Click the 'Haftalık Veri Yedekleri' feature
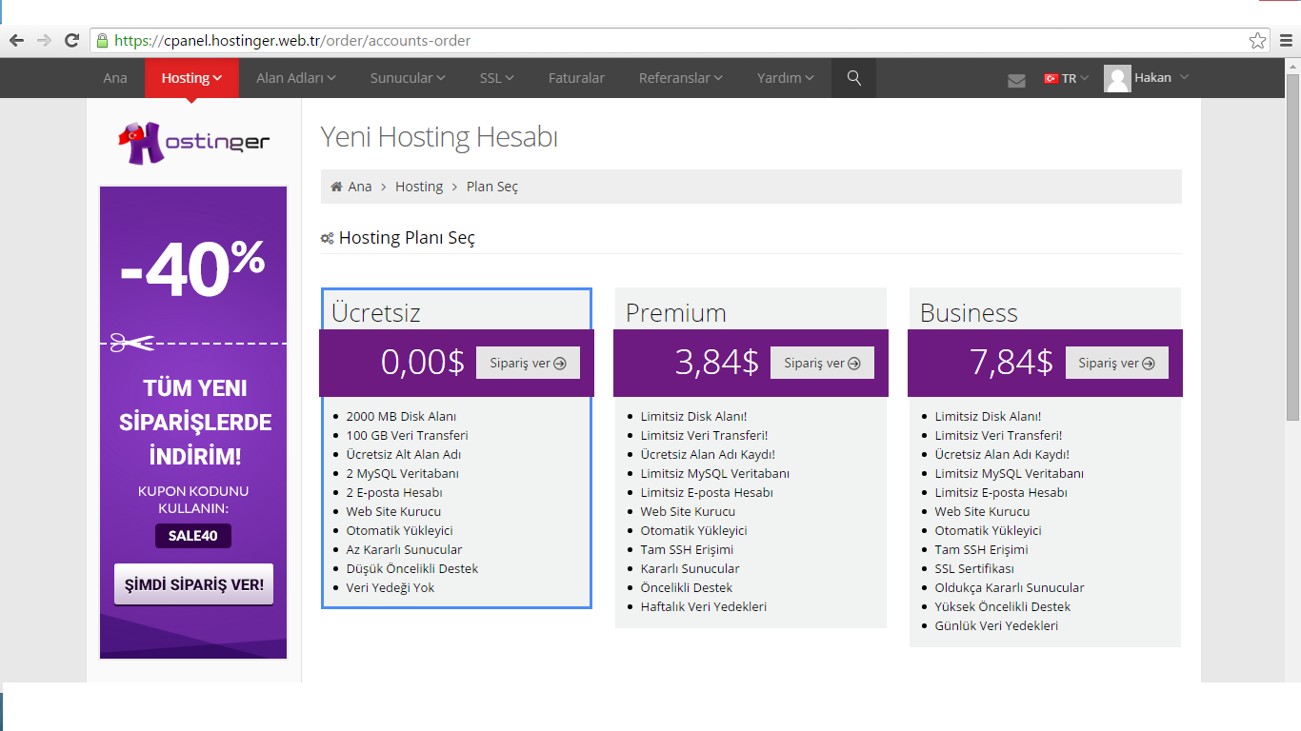 [x=704, y=606]
